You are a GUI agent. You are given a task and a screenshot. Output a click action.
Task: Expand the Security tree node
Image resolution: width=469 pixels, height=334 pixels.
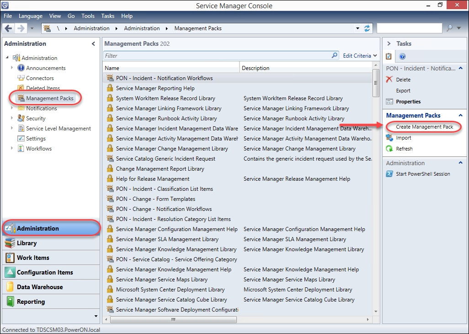pos(12,118)
